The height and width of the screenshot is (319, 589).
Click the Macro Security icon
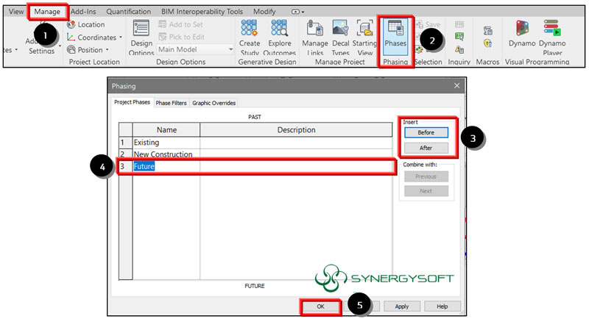[487, 43]
